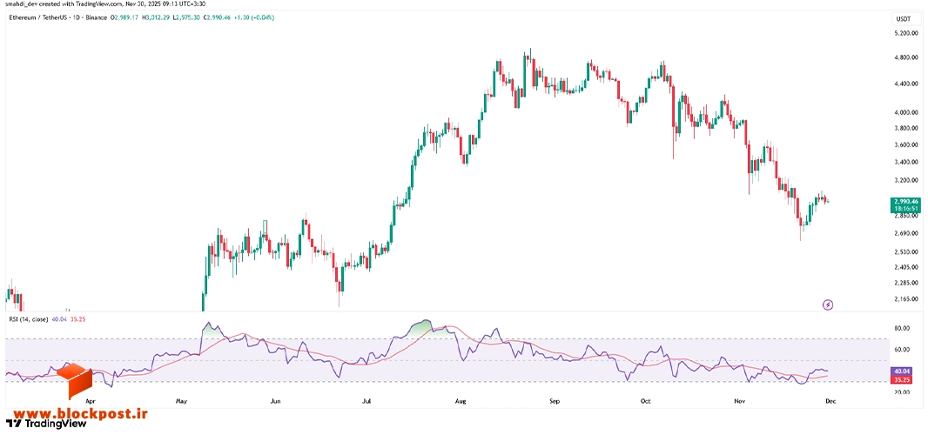Open the TradingView logo at bottom left
Viewport: 928px width, 435px height.
coord(46,423)
